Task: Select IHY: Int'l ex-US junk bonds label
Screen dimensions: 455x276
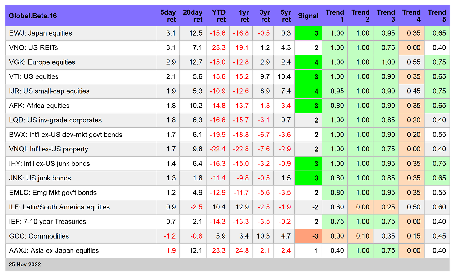Action: point(50,164)
